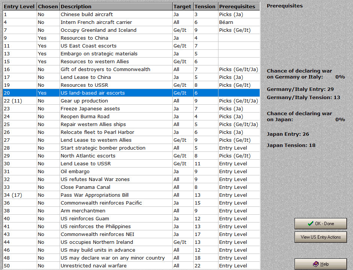Select 'Arm merchantmen' row
Viewport: 353px width, 270px height.
pos(131,211)
